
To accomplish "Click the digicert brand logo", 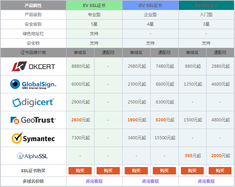I will (33, 102).
